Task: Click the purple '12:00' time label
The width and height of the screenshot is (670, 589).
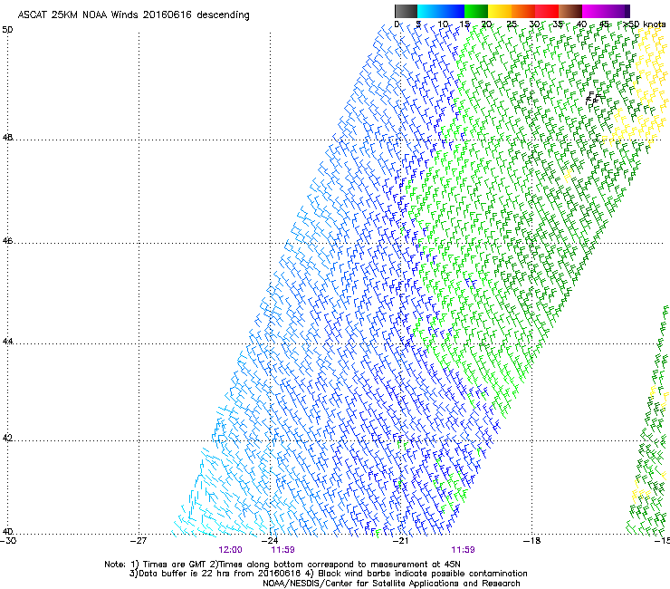Action: (x=230, y=550)
